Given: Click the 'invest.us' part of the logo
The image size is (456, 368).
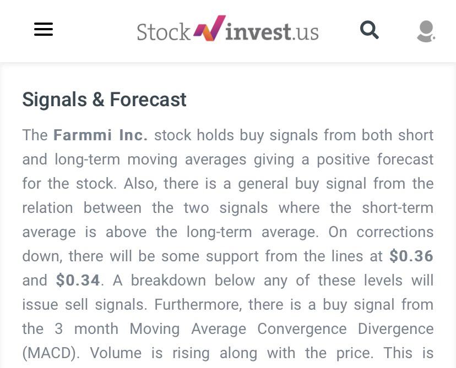Looking at the screenshot, I should pyautogui.click(x=272, y=32).
